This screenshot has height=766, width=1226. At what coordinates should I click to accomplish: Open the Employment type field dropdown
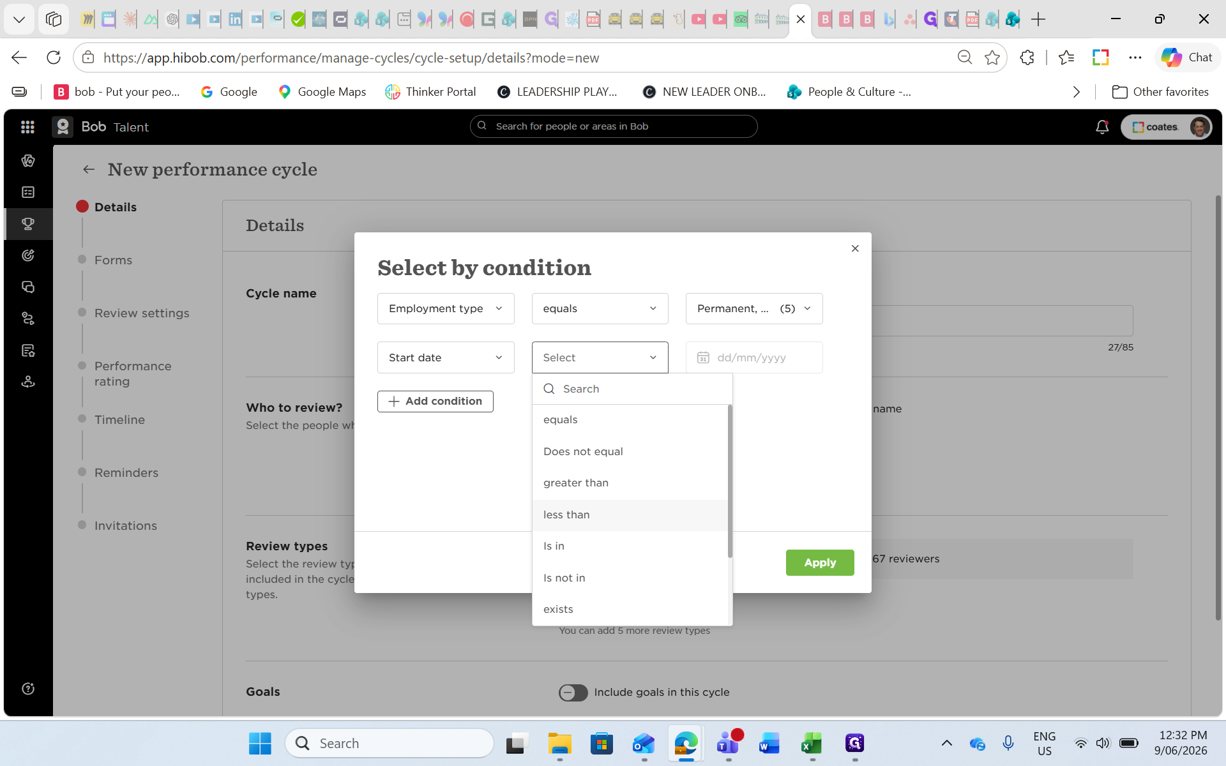[x=446, y=308]
